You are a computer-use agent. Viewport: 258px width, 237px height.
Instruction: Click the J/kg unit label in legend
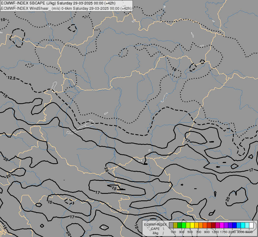tap(155, 233)
